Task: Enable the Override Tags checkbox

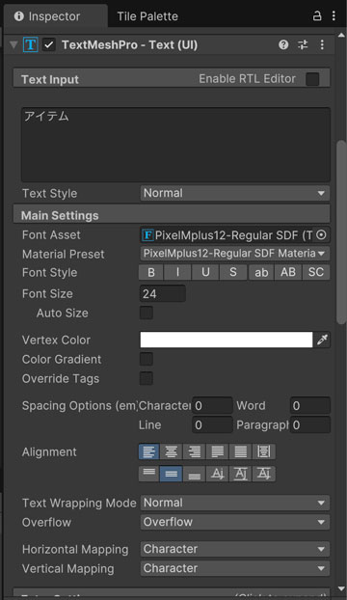Action: click(x=147, y=378)
